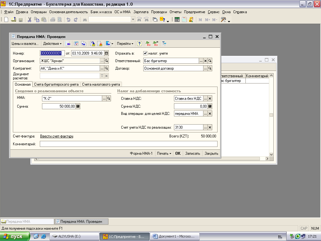Click the Цены и валюта button
This screenshot has height=241, width=321.
[25, 44]
